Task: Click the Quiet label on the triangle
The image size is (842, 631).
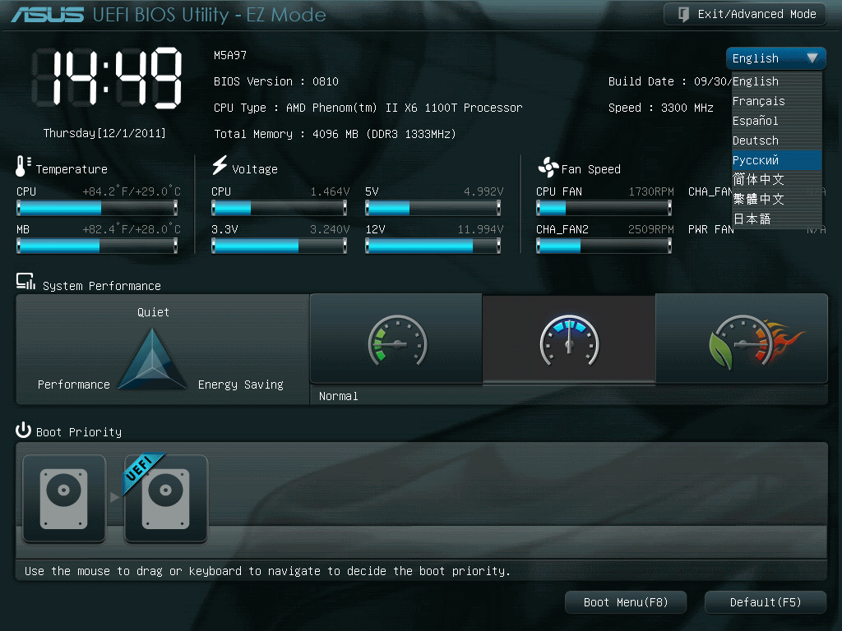Action: point(153,312)
